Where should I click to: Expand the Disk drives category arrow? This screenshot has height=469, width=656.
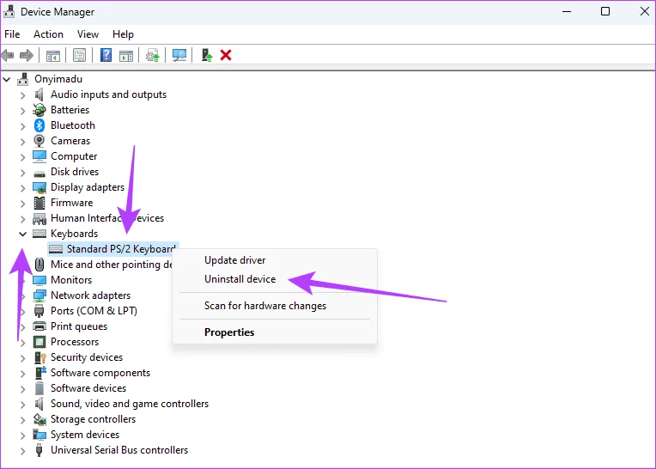(x=22, y=173)
